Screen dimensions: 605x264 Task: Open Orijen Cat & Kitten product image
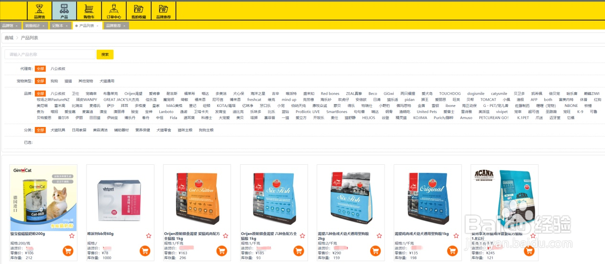point(198,198)
